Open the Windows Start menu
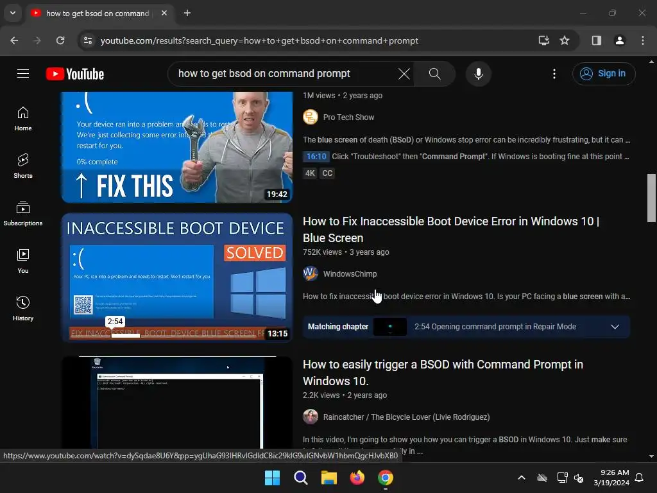657x493 pixels. tap(272, 478)
